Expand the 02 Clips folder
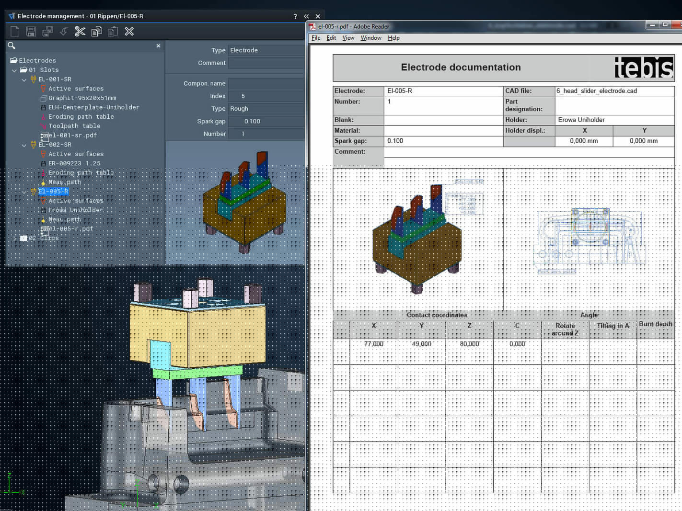The width and height of the screenshot is (682, 511). [x=14, y=238]
